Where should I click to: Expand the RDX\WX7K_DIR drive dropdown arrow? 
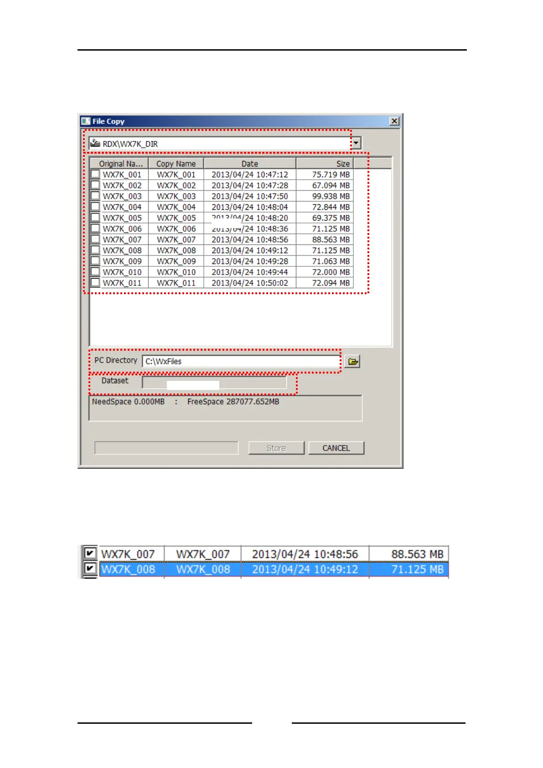click(x=356, y=143)
